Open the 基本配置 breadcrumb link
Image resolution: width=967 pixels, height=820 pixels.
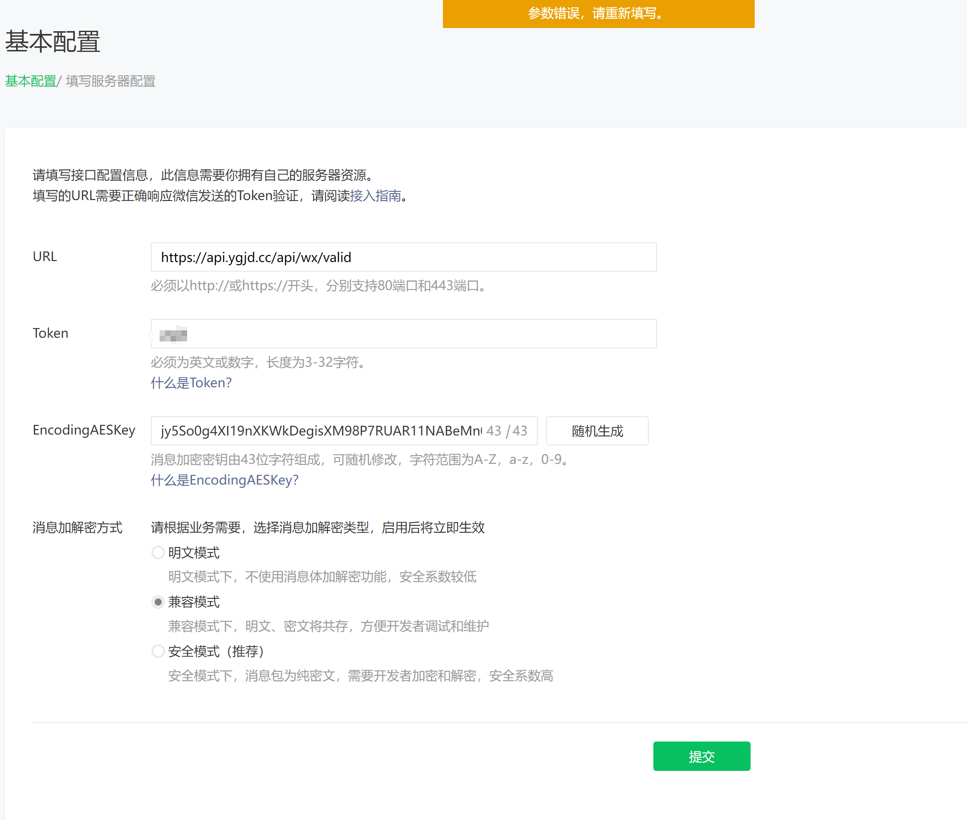click(x=30, y=81)
